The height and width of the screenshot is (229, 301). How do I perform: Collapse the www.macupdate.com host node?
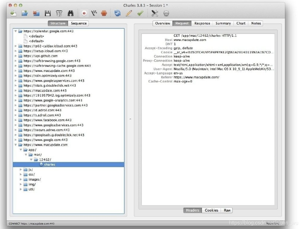click(16, 145)
